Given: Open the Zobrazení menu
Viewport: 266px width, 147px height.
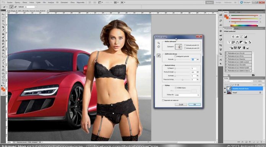Looking at the screenshot, I should 64,3.
